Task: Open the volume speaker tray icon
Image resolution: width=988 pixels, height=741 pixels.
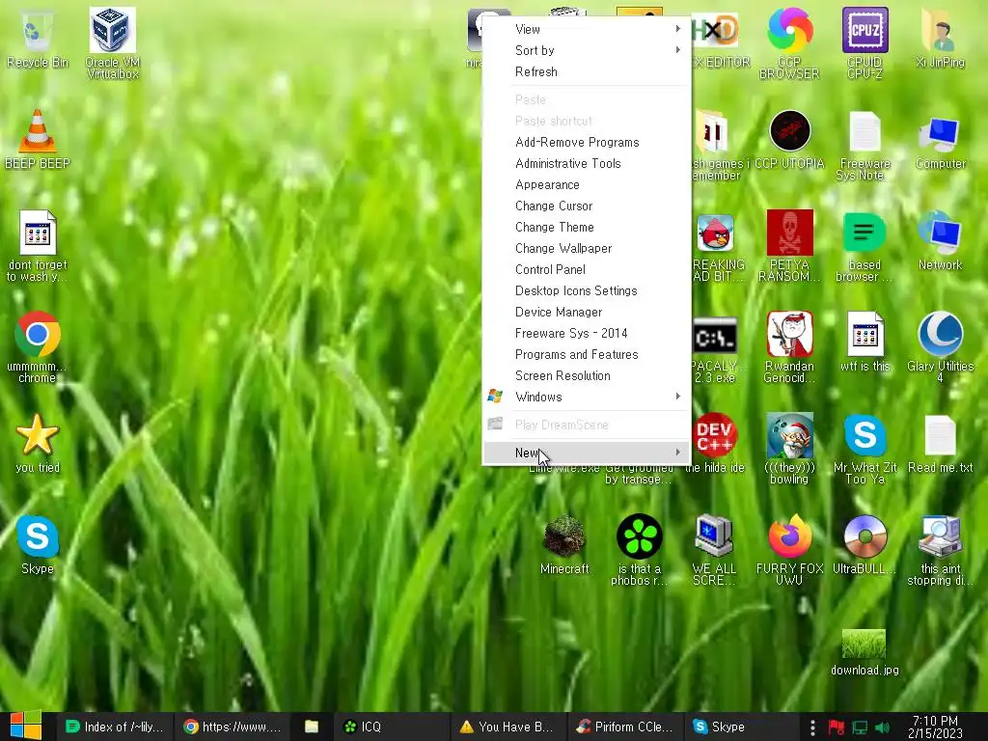Action: pos(882,727)
